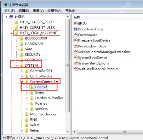Click the Enum folder icon
The width and height of the screenshot is (143, 140).
coord(32,93)
